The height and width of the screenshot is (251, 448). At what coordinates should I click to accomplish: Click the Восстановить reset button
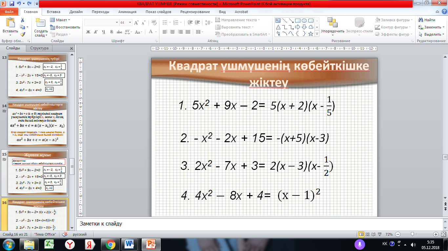coord(65,27)
